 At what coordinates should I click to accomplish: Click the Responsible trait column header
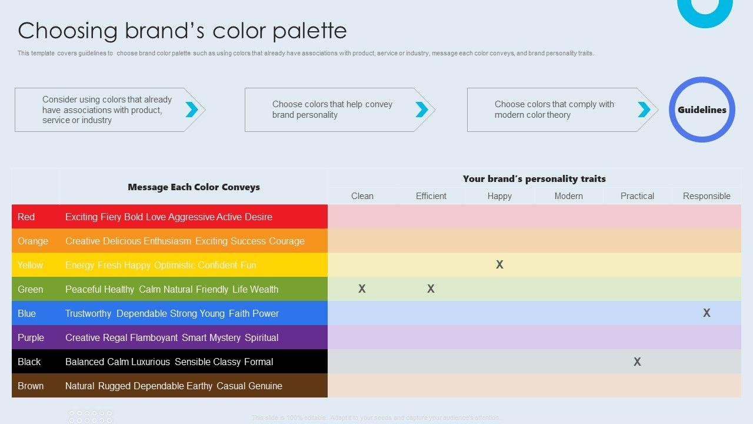(707, 196)
